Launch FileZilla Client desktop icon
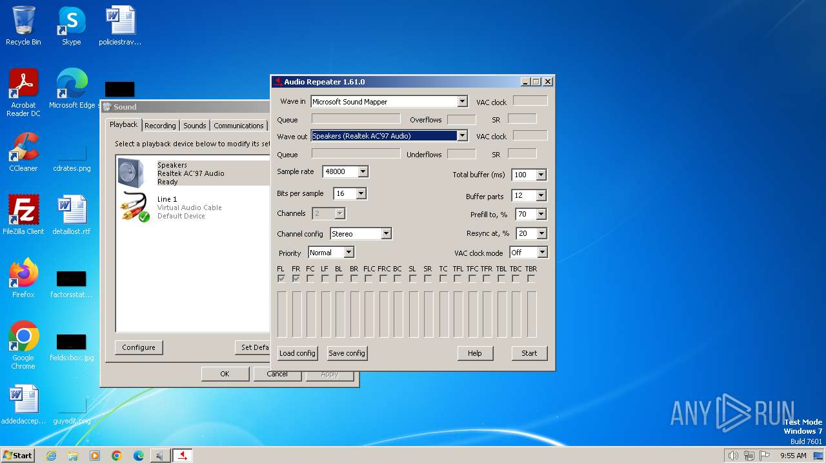The width and height of the screenshot is (826, 464). 23,215
